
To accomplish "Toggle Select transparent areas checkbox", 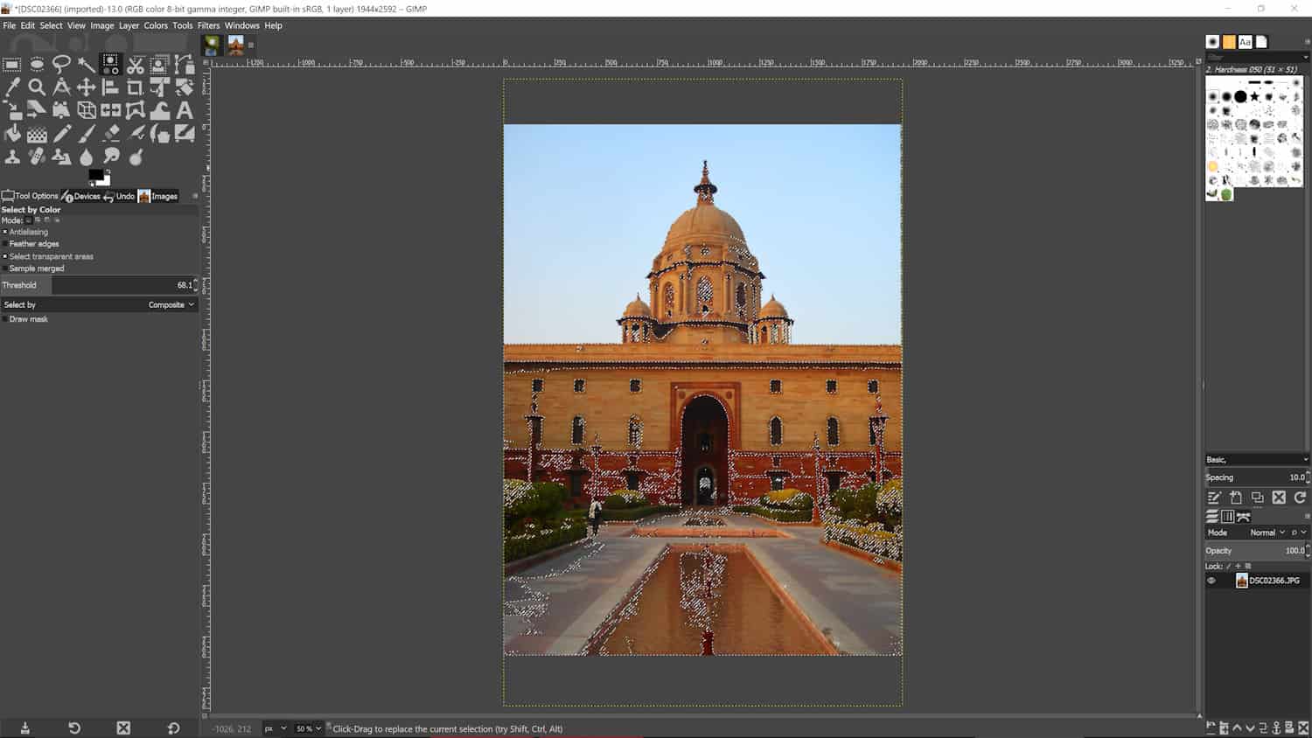I will tap(4, 256).
